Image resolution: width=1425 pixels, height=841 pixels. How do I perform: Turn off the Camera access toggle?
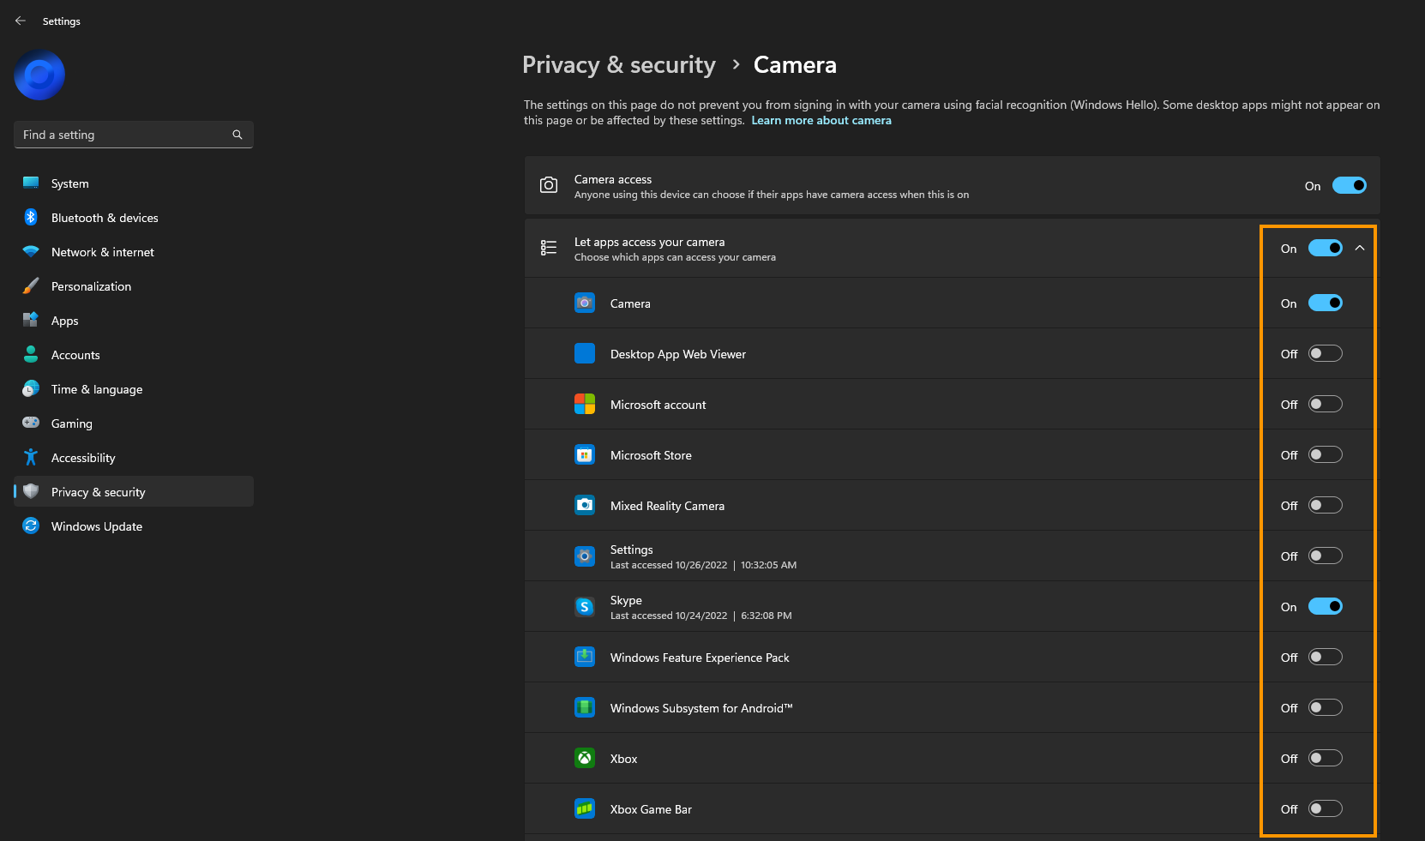(1350, 185)
